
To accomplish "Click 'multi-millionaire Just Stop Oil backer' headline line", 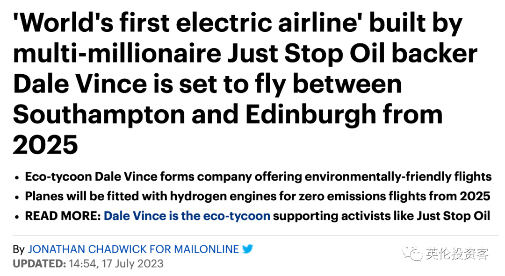I will [245, 53].
